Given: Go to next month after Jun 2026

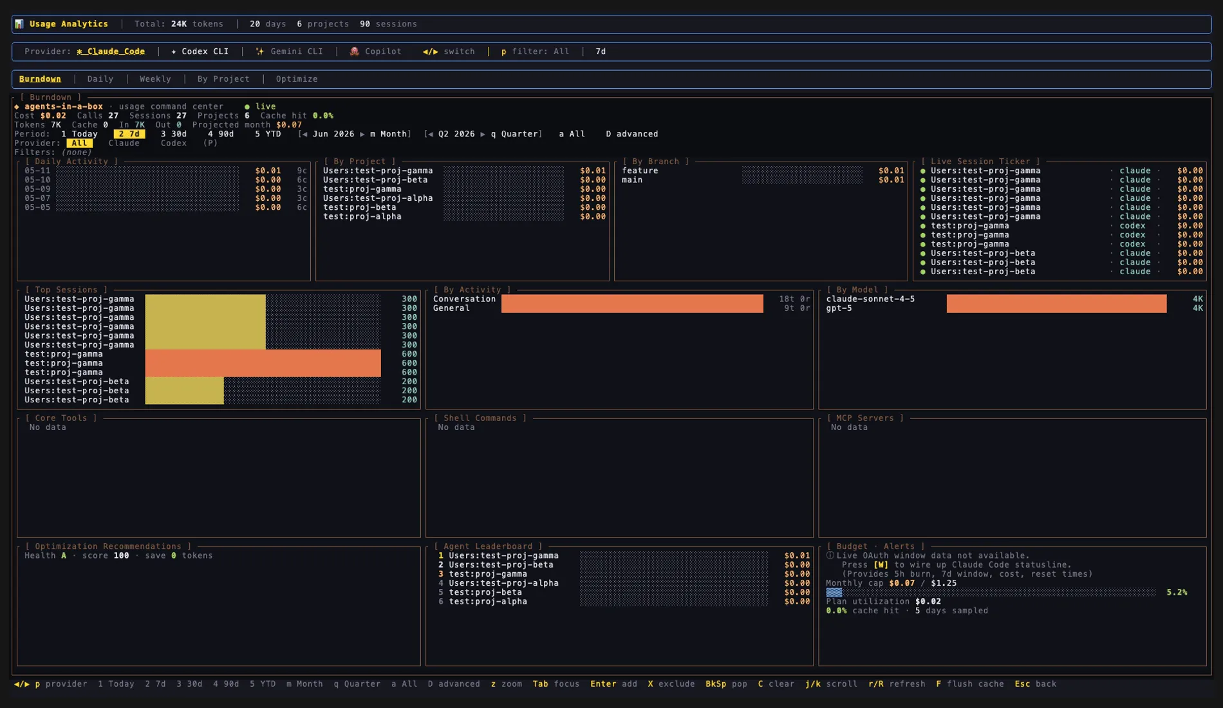Looking at the screenshot, I should pyautogui.click(x=362, y=135).
